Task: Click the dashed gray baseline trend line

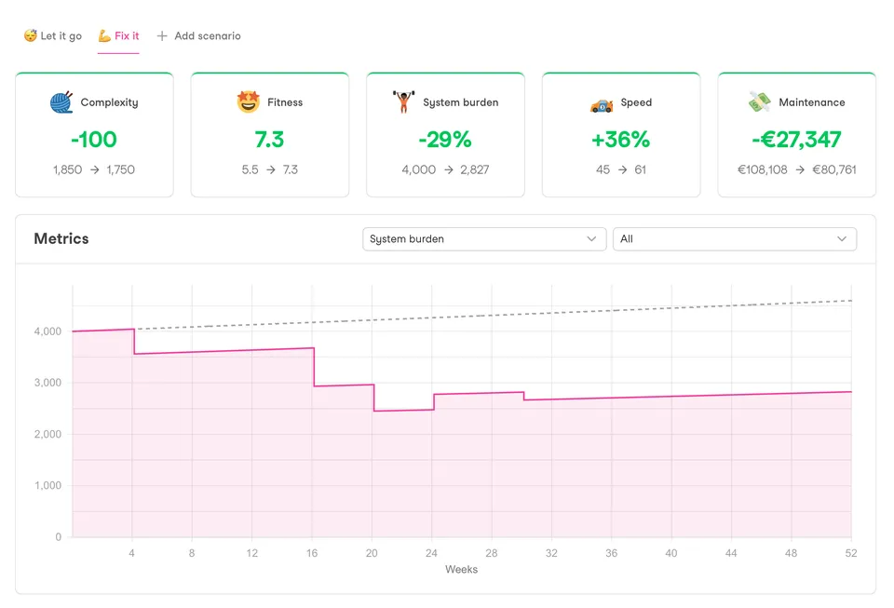Action: (x=559, y=314)
